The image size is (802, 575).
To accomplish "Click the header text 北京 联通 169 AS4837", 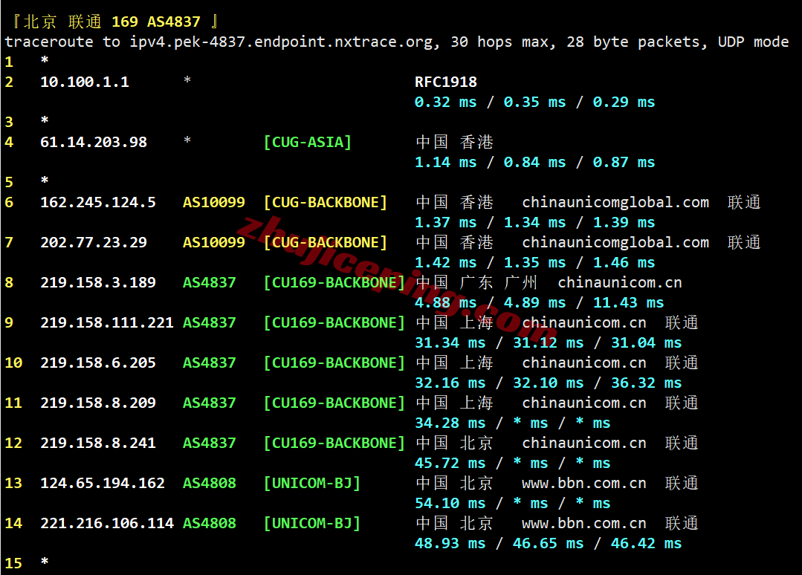I will [112, 22].
